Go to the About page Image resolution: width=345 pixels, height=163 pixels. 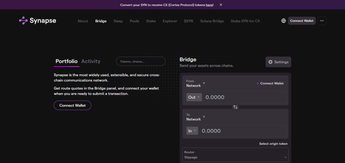(83, 21)
